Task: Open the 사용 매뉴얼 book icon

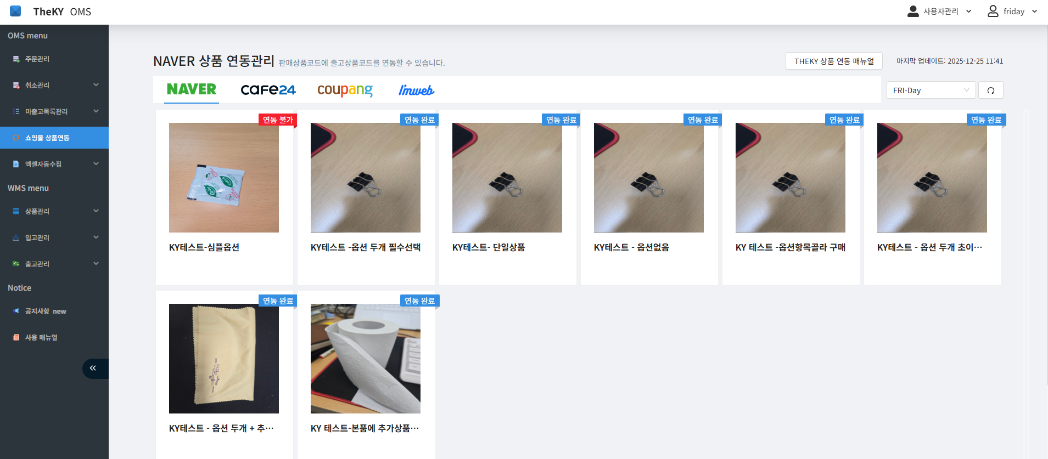Action: pyautogui.click(x=16, y=338)
